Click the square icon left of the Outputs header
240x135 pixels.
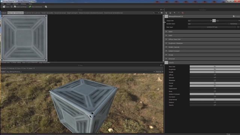coord(166,63)
